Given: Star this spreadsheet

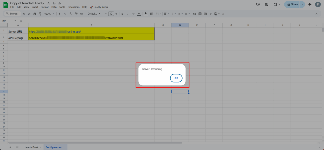Looking at the screenshot, I should pos(48,3).
